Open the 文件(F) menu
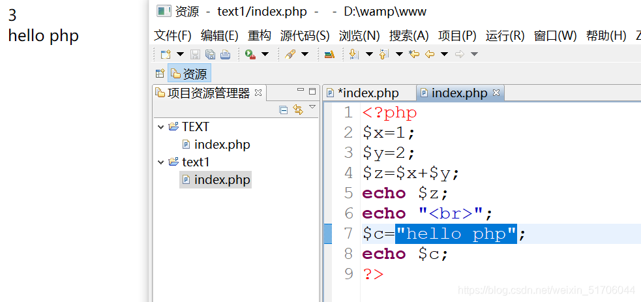 click(x=173, y=36)
